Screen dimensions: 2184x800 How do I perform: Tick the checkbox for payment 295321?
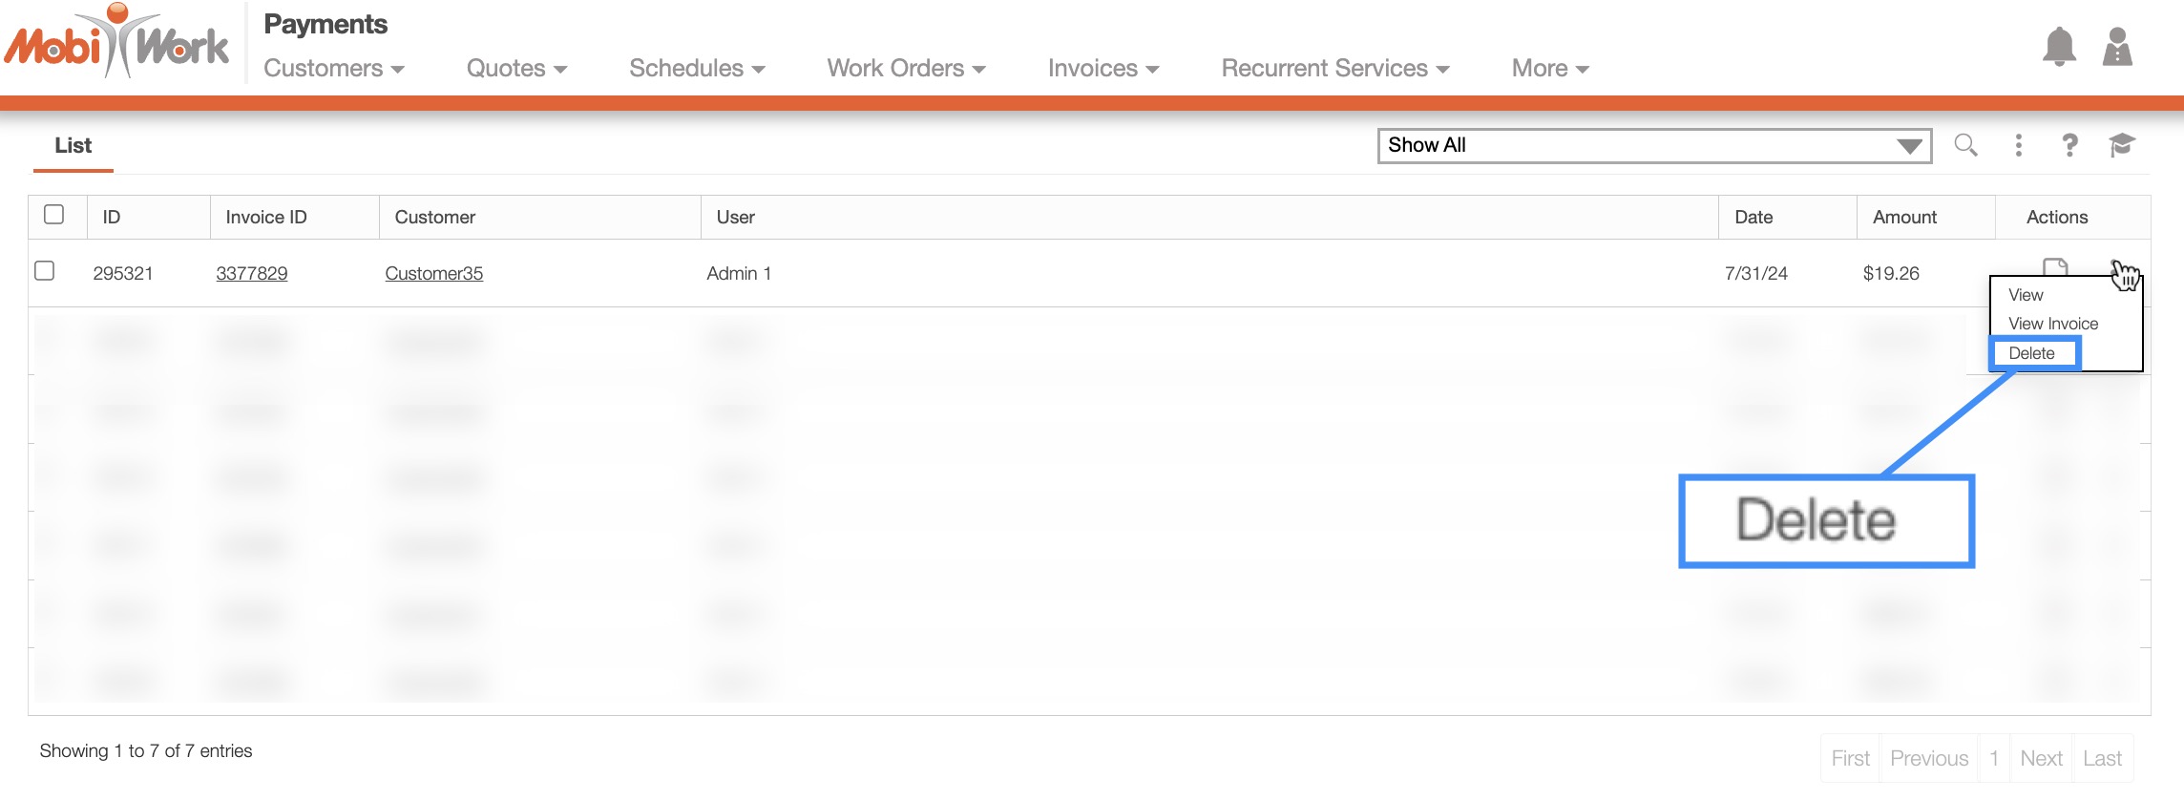(45, 271)
